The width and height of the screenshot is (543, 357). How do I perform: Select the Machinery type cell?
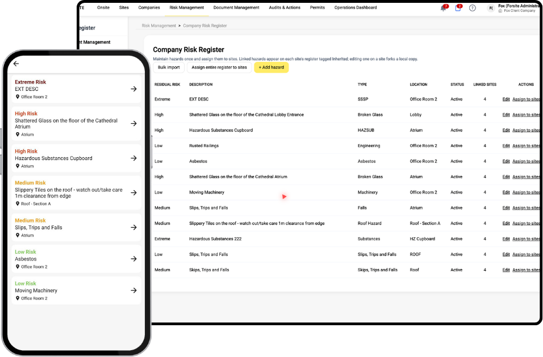coord(367,192)
